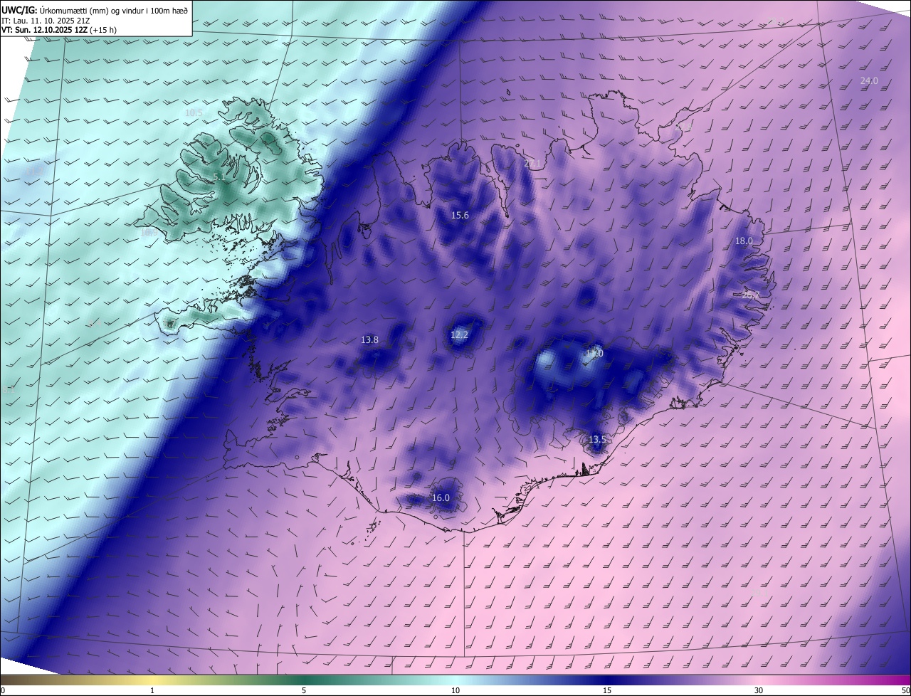Click the 5.1 value over the Westfjords
Viewport: 911px width, 696px height.
click(x=218, y=176)
